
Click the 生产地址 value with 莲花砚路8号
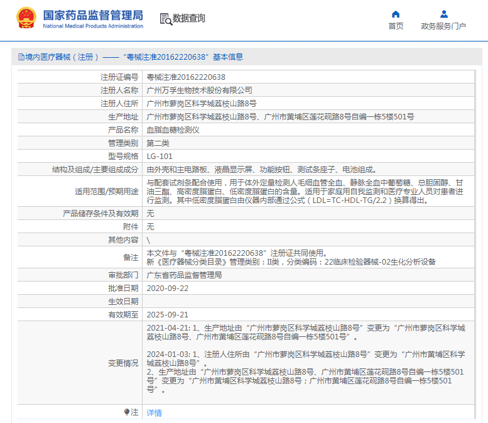click(x=280, y=117)
